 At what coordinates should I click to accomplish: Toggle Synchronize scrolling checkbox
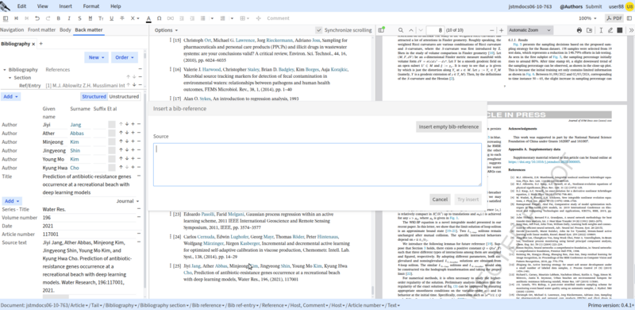[x=319, y=30]
